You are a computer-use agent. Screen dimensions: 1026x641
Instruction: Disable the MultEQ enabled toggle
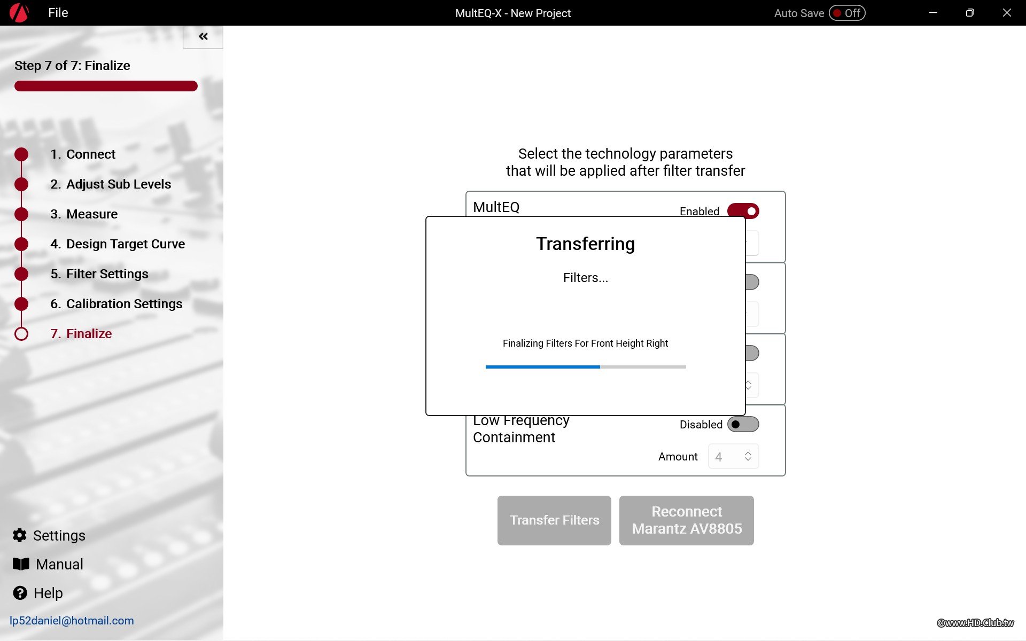(x=743, y=211)
